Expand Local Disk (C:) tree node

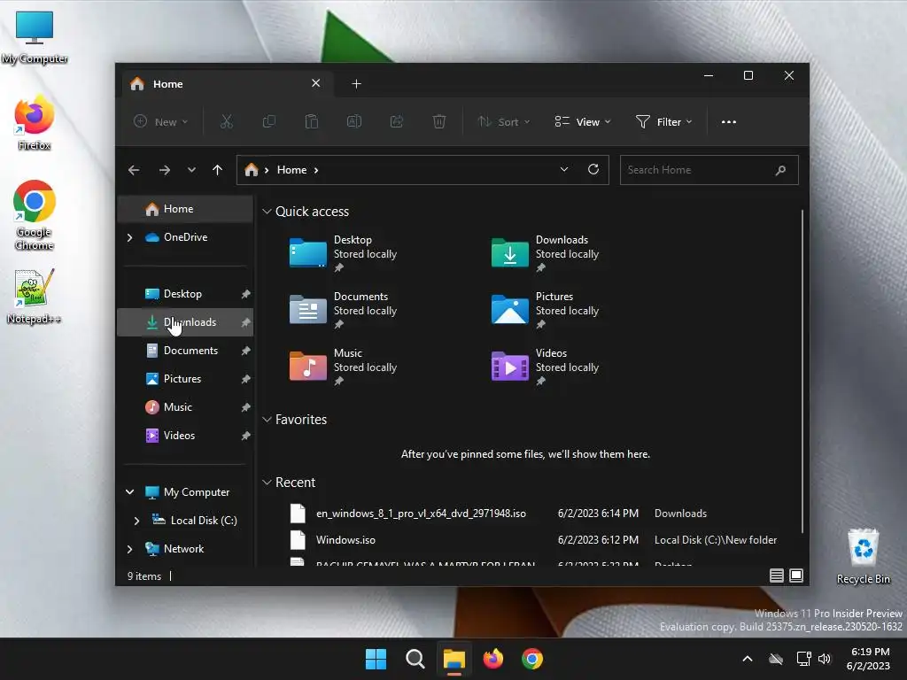point(136,521)
